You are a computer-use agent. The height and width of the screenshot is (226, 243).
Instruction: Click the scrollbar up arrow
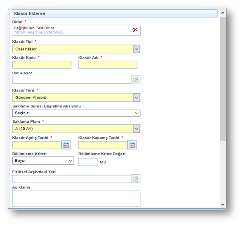pos(223,13)
